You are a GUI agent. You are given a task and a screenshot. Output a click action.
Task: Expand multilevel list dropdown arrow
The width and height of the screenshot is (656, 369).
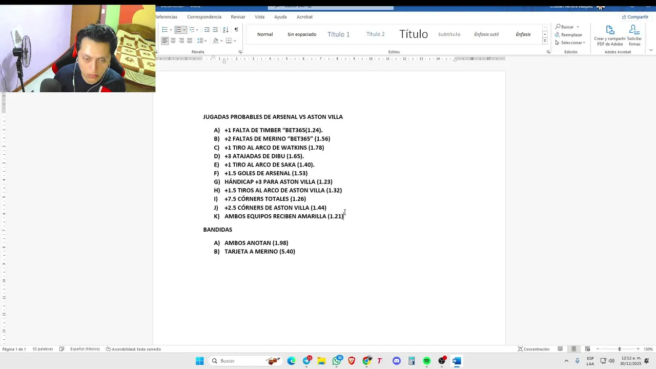tap(198, 30)
